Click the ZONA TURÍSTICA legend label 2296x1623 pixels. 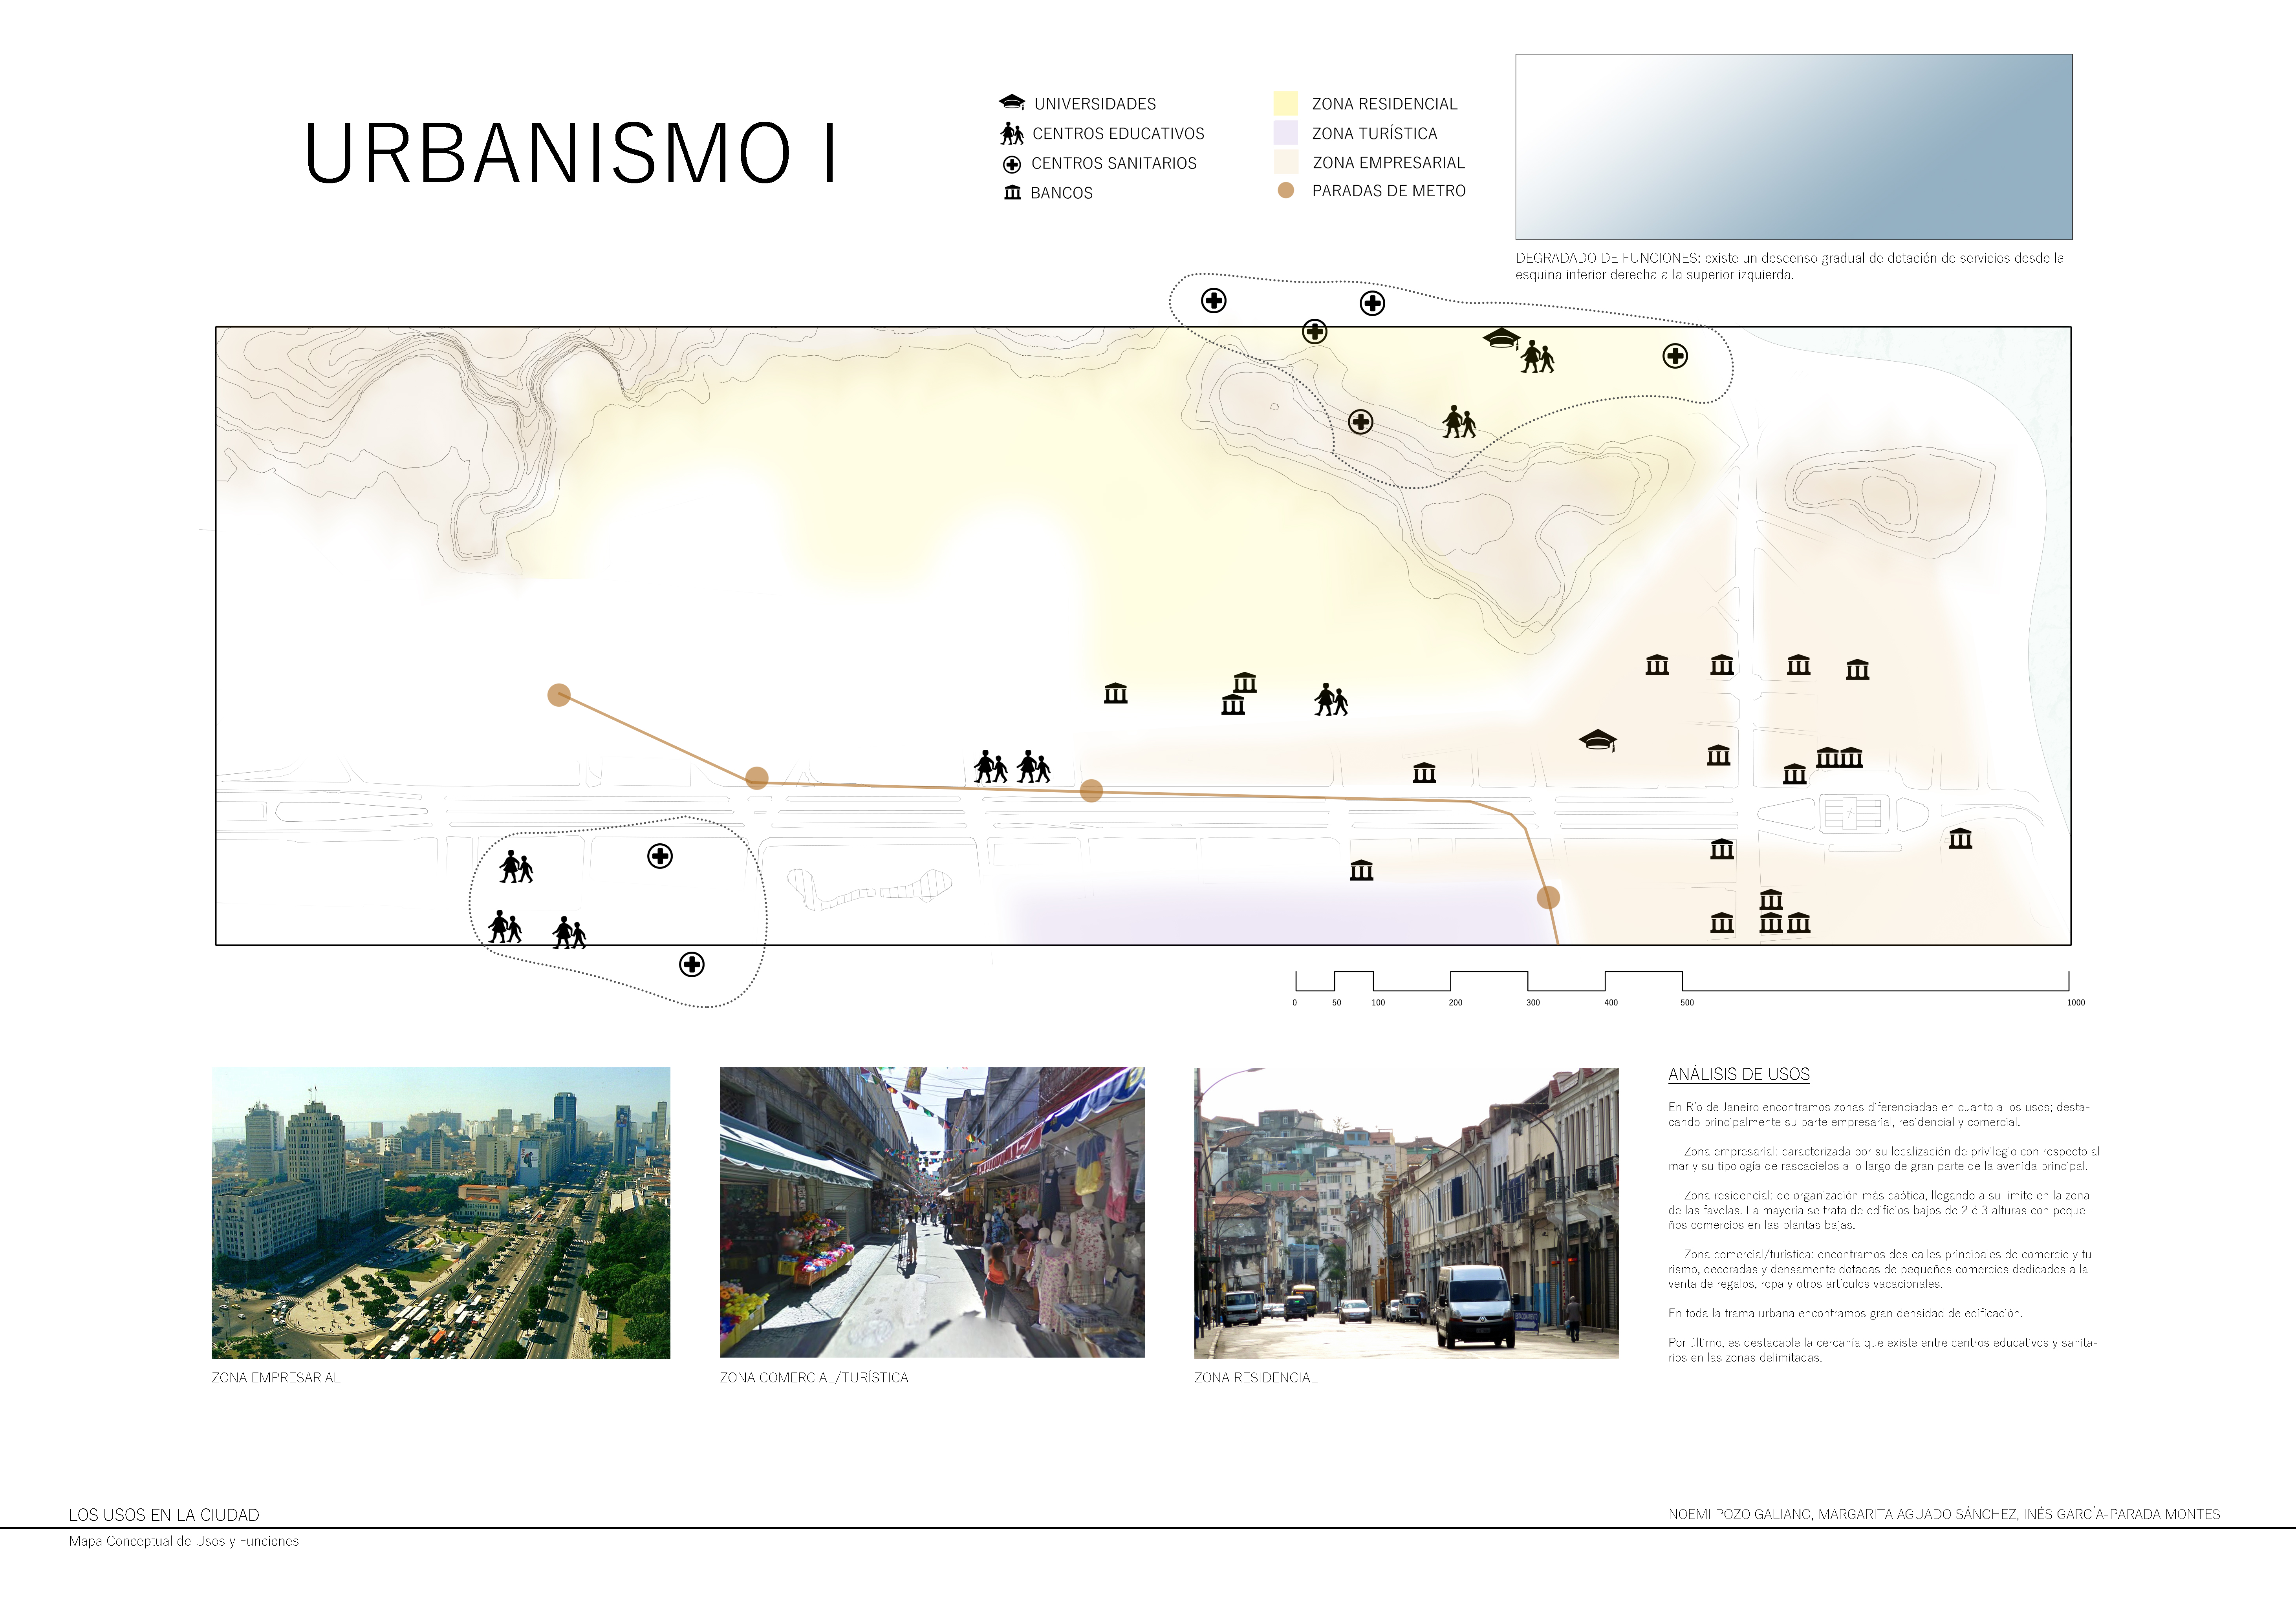1375,134
